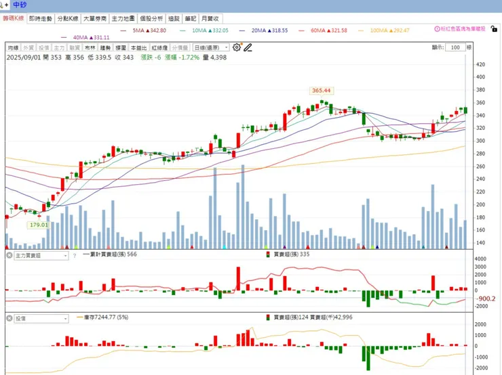This screenshot has height=375, width=502.
Task: Toggle 分價量 volume-by-price button
Action: (180, 47)
